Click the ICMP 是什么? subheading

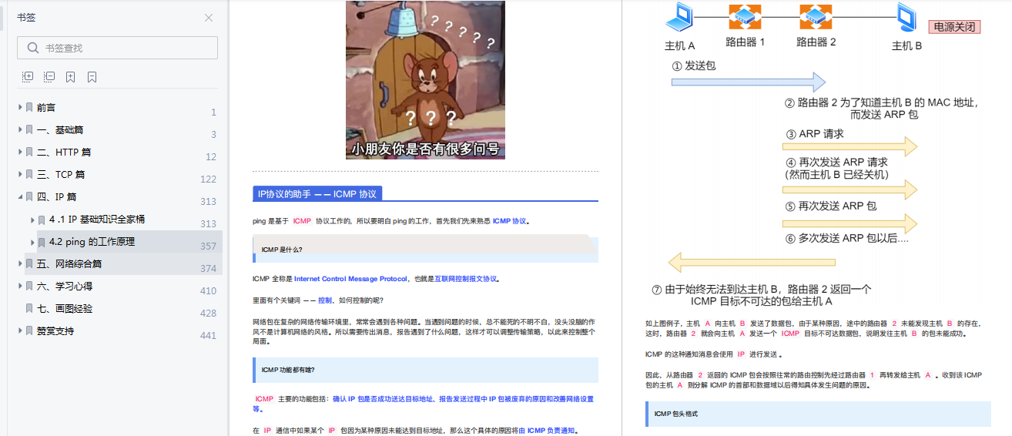coord(282,250)
